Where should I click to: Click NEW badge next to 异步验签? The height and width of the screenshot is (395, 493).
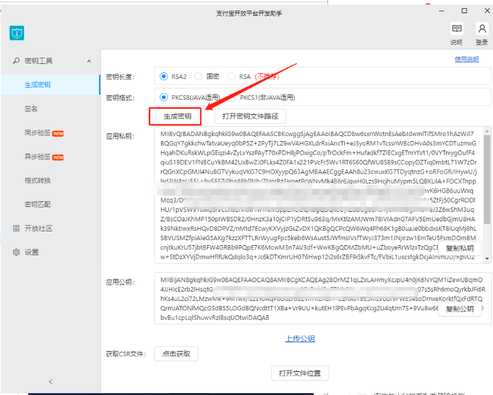[x=58, y=157]
